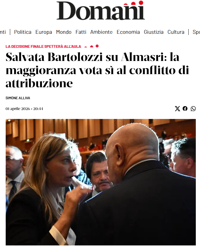
Task: Click the publication date 01 aprile 2026
Action: [x=18, y=109]
